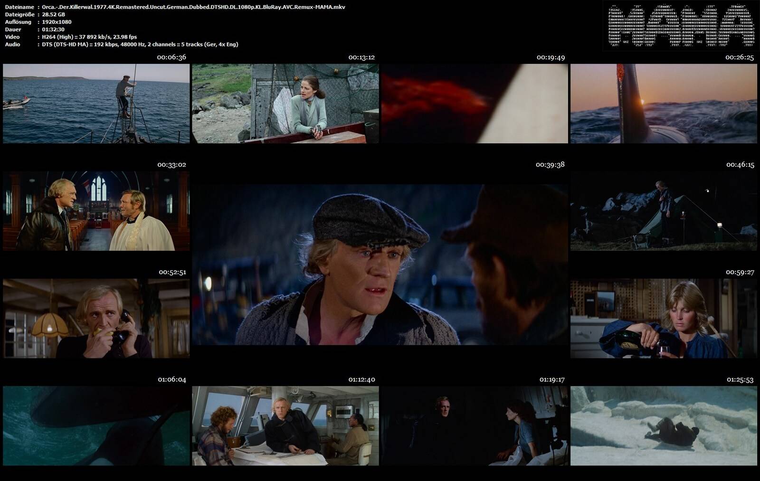Click the timestamp 00:59:27
Image resolution: width=760 pixels, height=481 pixels.
point(740,273)
